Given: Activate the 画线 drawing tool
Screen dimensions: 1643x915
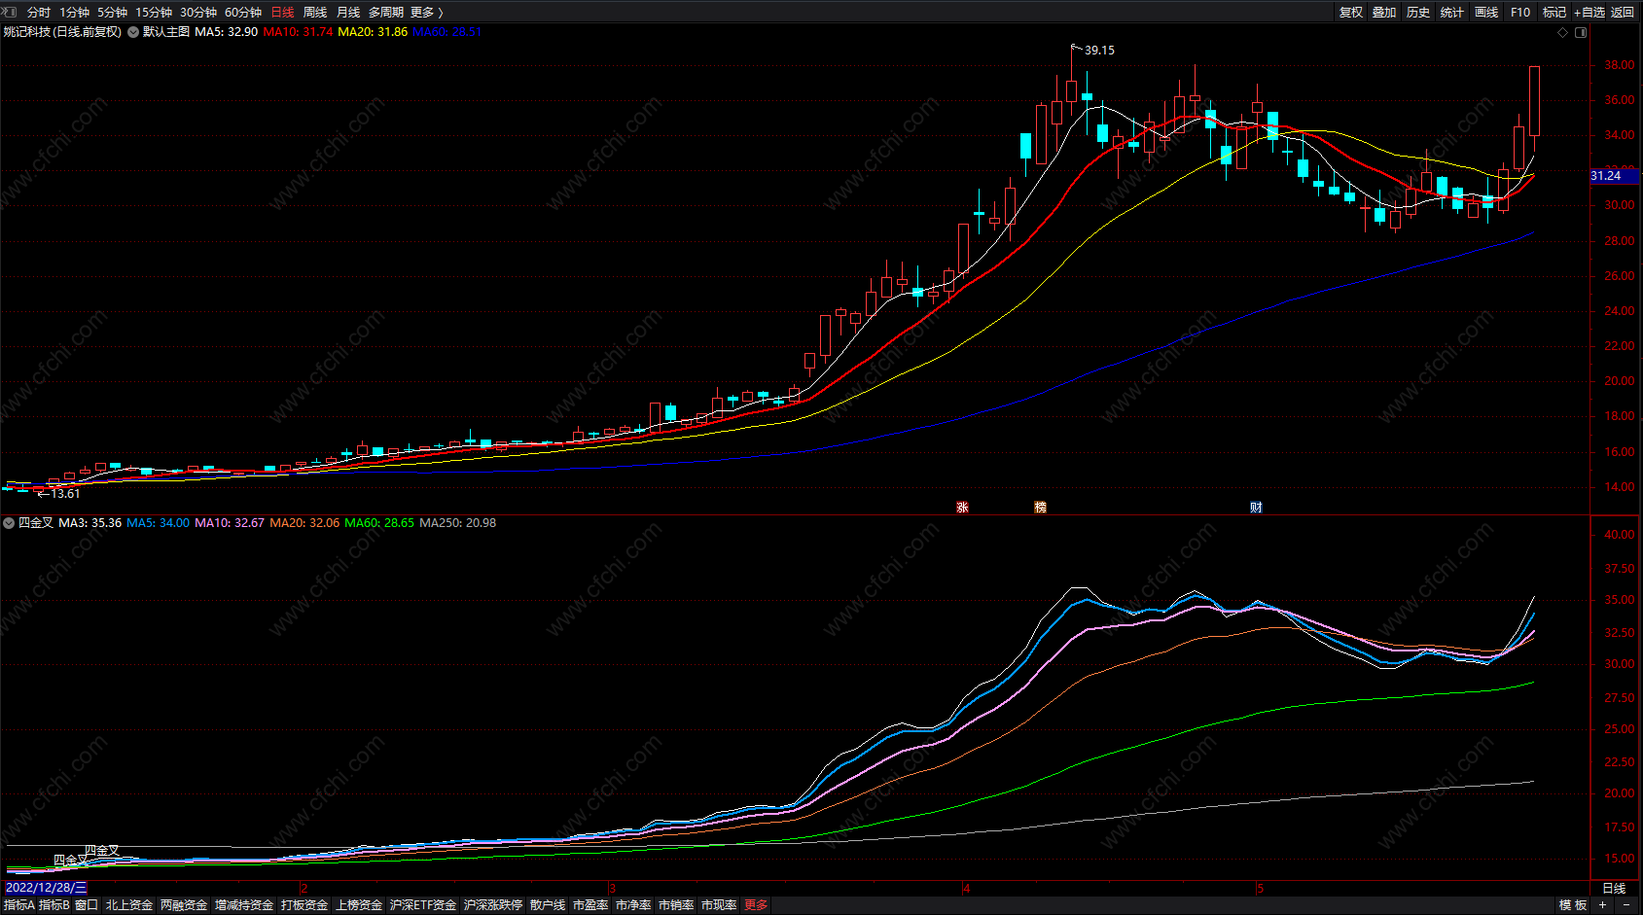Looking at the screenshot, I should (x=1486, y=13).
